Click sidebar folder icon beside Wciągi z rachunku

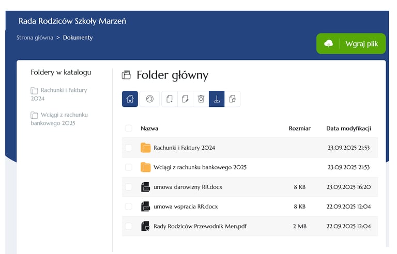(34, 115)
